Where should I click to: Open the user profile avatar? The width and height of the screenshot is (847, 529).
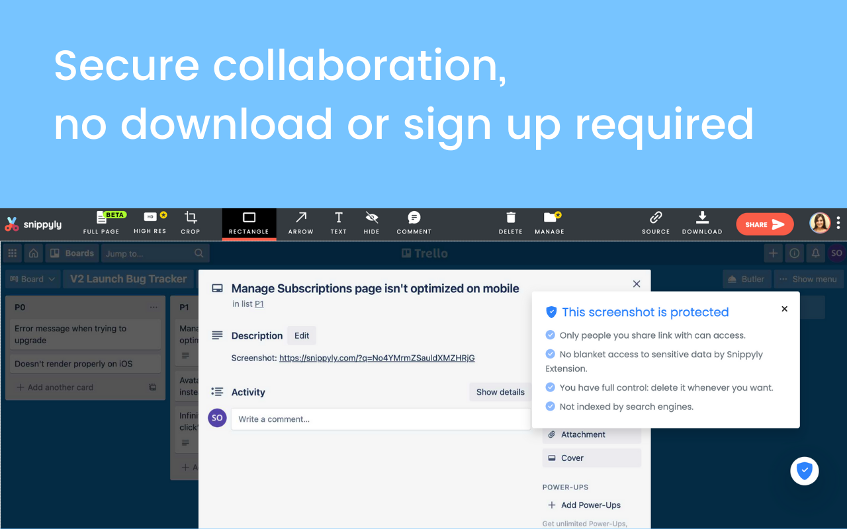820,223
